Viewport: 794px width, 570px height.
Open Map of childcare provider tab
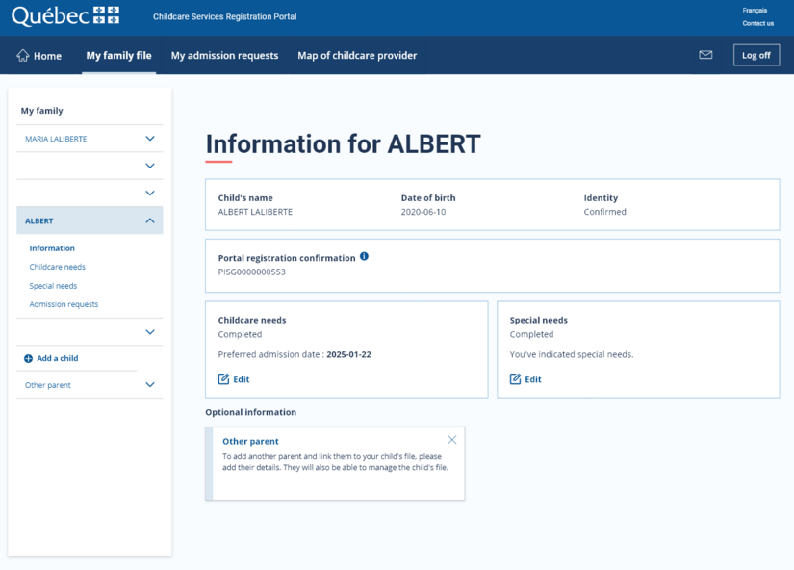click(x=357, y=56)
